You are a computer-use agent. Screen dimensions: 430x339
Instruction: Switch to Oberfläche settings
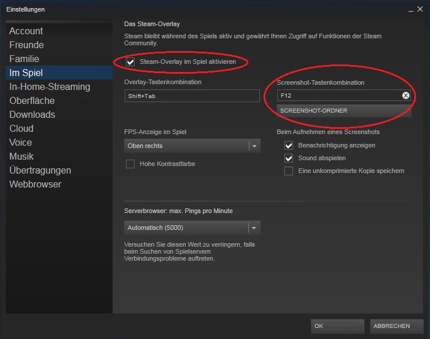click(59, 100)
